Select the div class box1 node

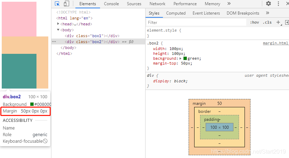(x=92, y=36)
